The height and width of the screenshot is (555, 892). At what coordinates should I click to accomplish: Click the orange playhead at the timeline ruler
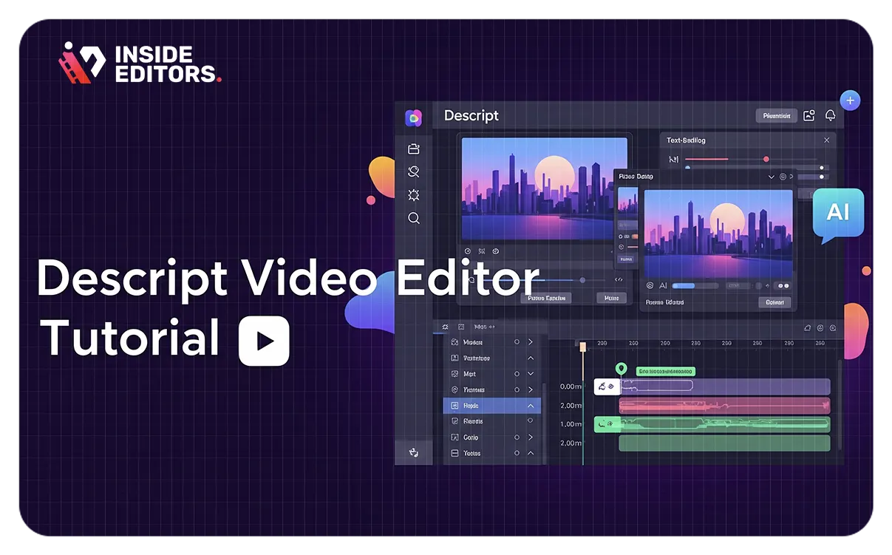pyautogui.click(x=582, y=347)
